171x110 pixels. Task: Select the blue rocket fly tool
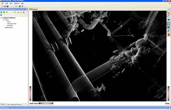(168, 31)
